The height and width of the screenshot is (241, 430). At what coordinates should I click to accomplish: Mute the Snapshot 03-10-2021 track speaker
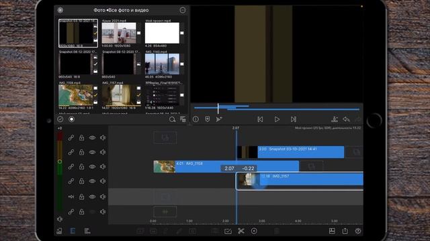[103, 152]
